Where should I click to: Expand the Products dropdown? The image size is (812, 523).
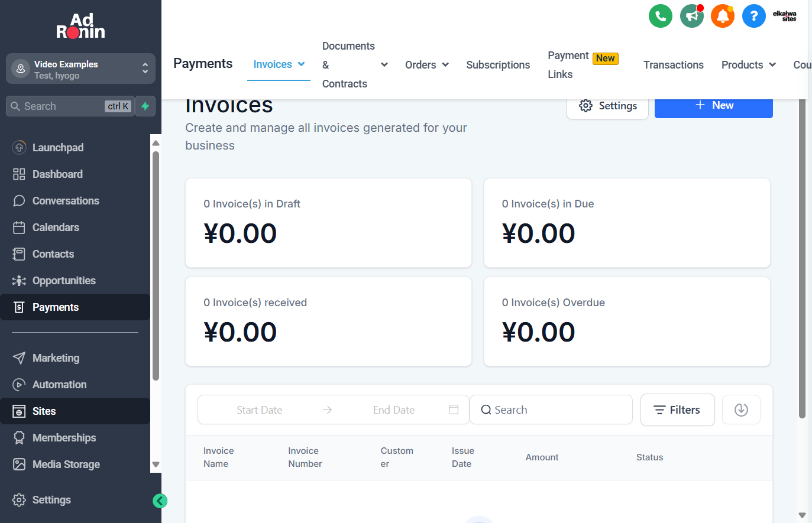(772, 65)
